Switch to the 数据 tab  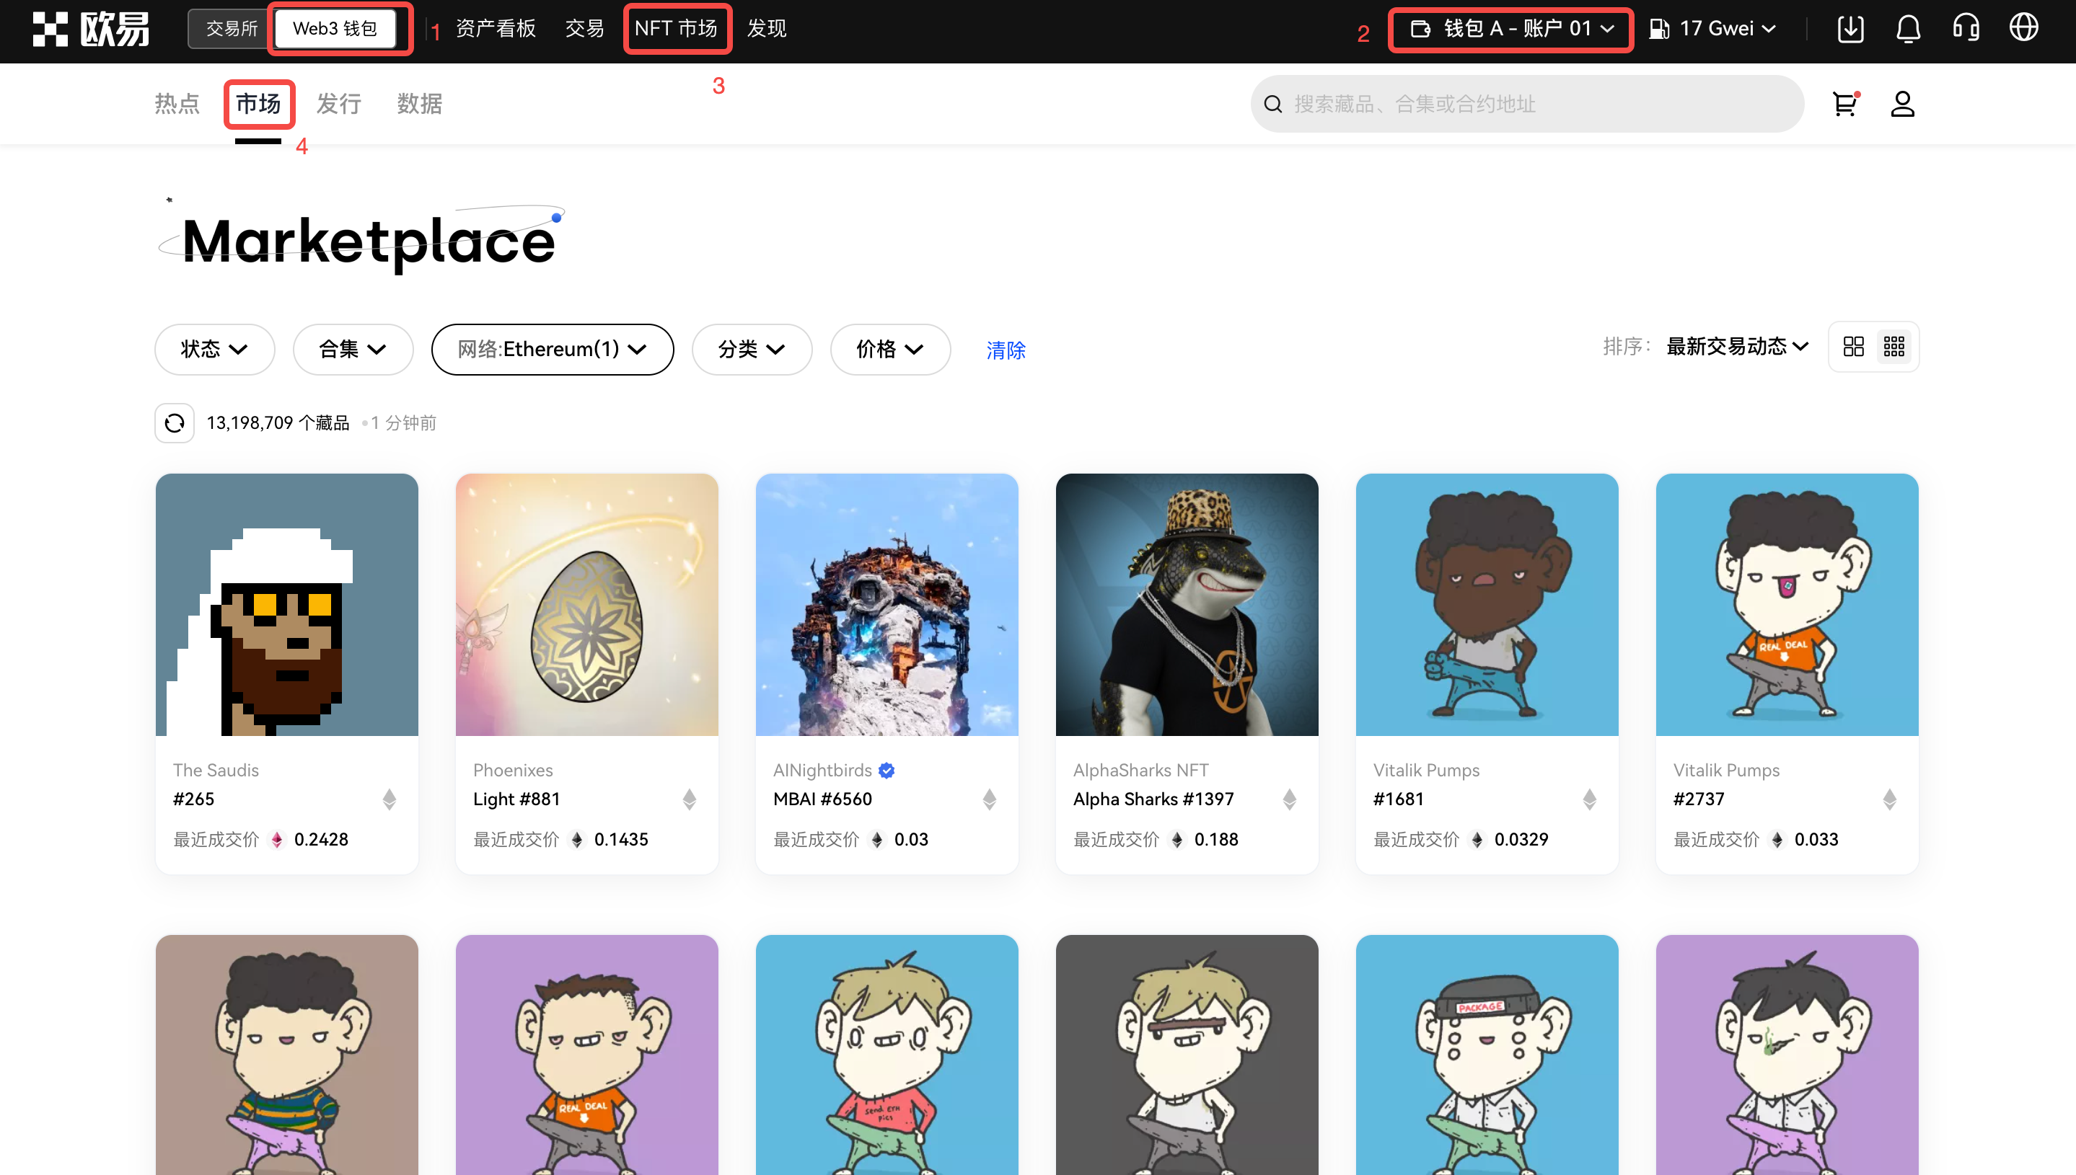pos(419,104)
